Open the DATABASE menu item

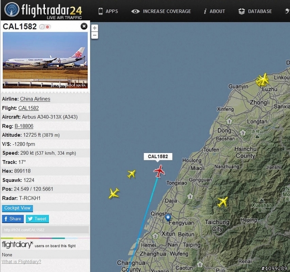(255, 11)
